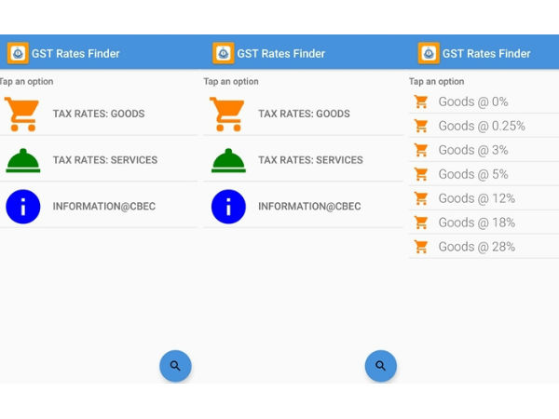Click the blue info icon in the middle screen

pyautogui.click(x=228, y=206)
